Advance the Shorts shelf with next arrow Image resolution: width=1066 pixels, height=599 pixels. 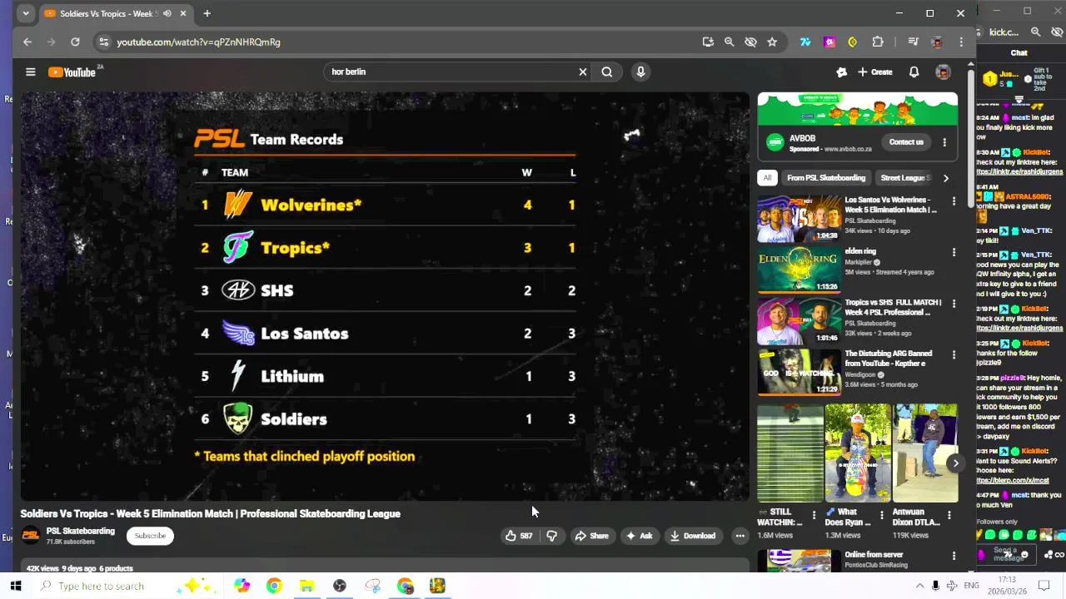point(955,463)
